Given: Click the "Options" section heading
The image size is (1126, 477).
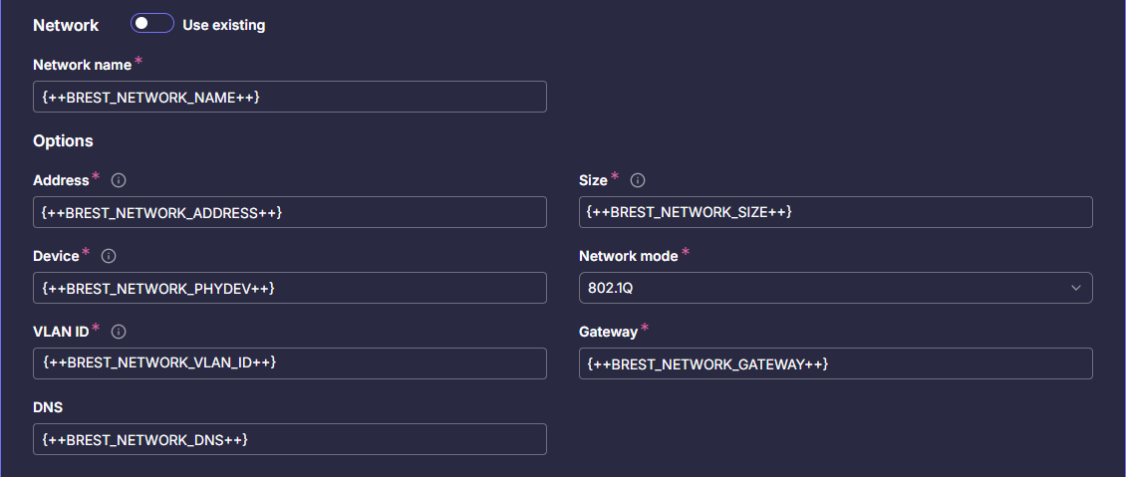Looking at the screenshot, I should tap(63, 140).
